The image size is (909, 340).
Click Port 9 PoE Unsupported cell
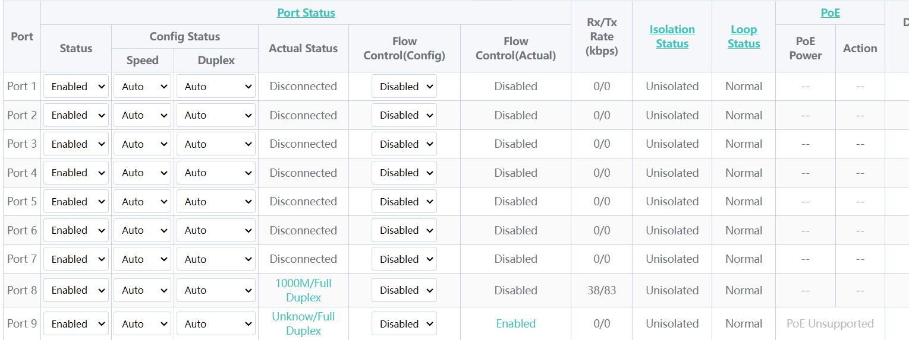pos(830,323)
